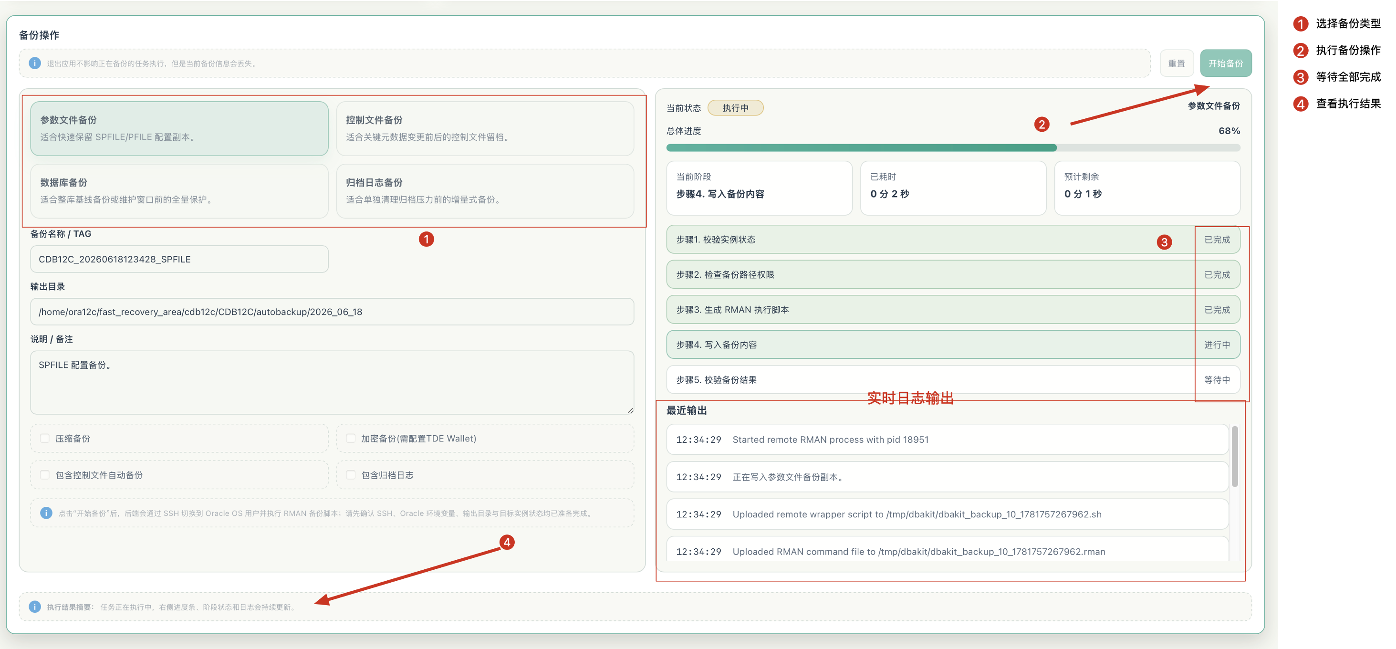This screenshot has height=649, width=1396.
Task: Switch to the 归档日志备份 card
Action: click(x=485, y=191)
